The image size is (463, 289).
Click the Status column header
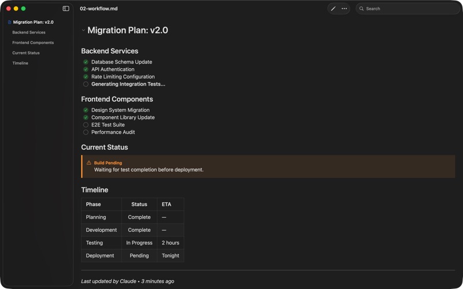tap(139, 205)
